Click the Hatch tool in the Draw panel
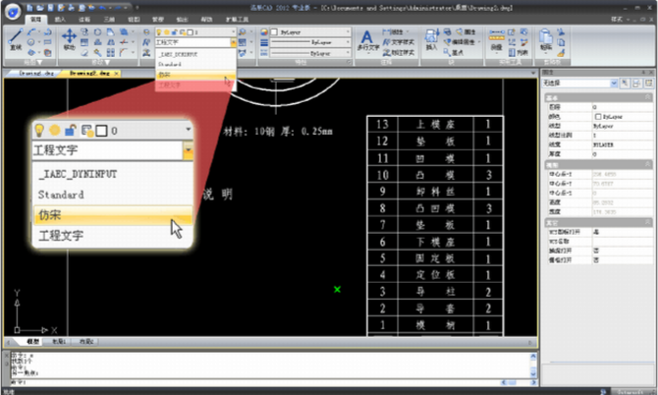Viewport: 658px width, 395px height. (47, 53)
